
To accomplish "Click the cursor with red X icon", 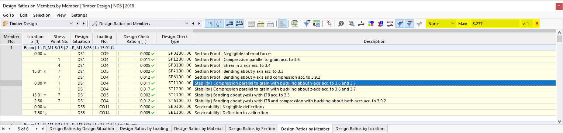I will point(329,23).
